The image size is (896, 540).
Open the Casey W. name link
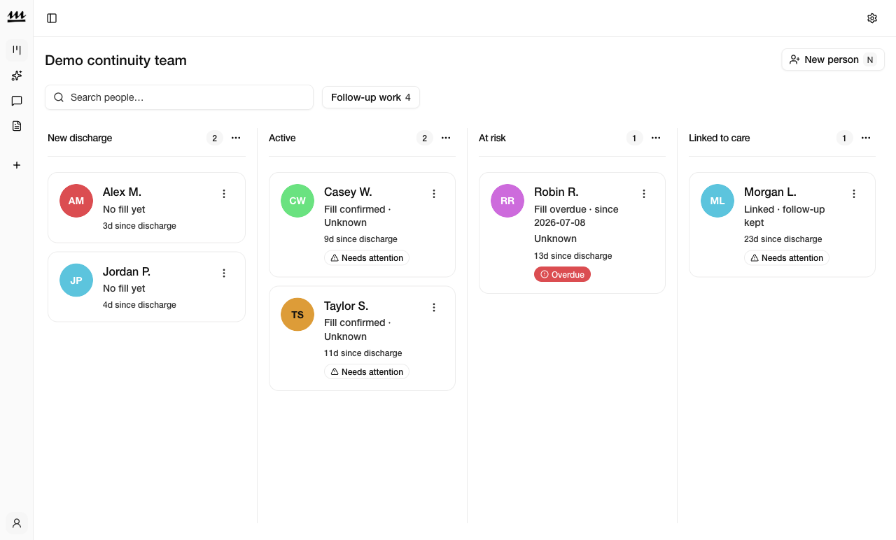point(348,192)
